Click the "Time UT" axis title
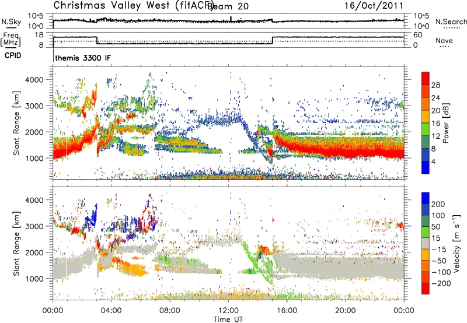 click(228, 319)
